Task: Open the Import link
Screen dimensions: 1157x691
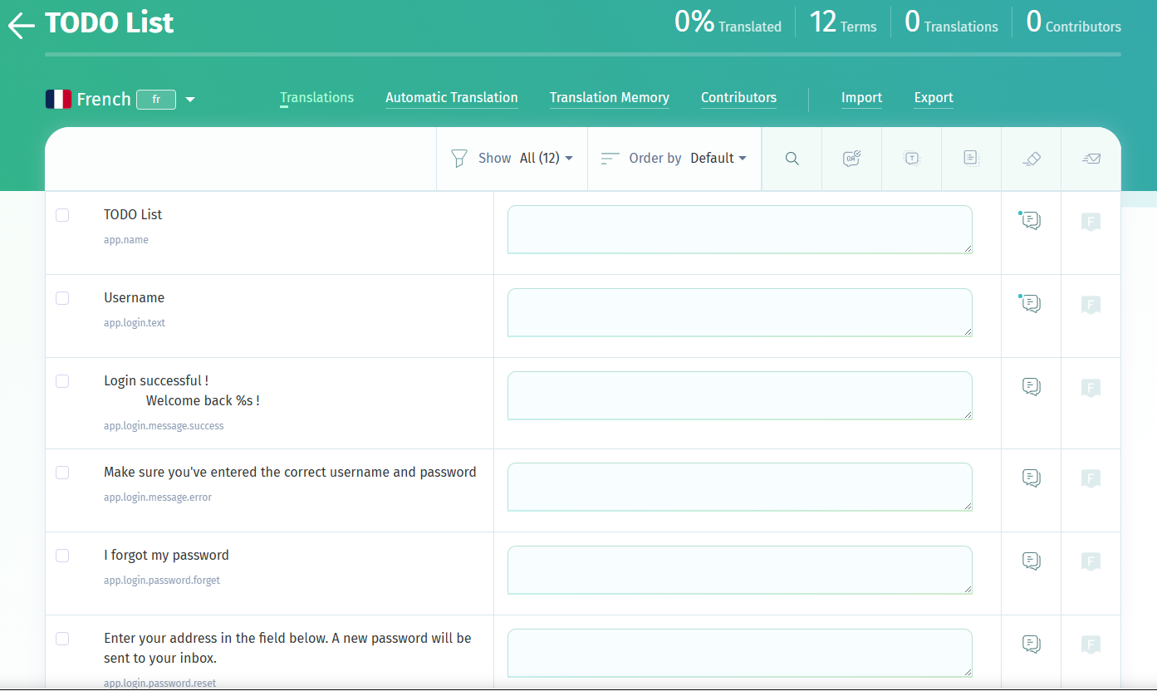Action: point(861,98)
